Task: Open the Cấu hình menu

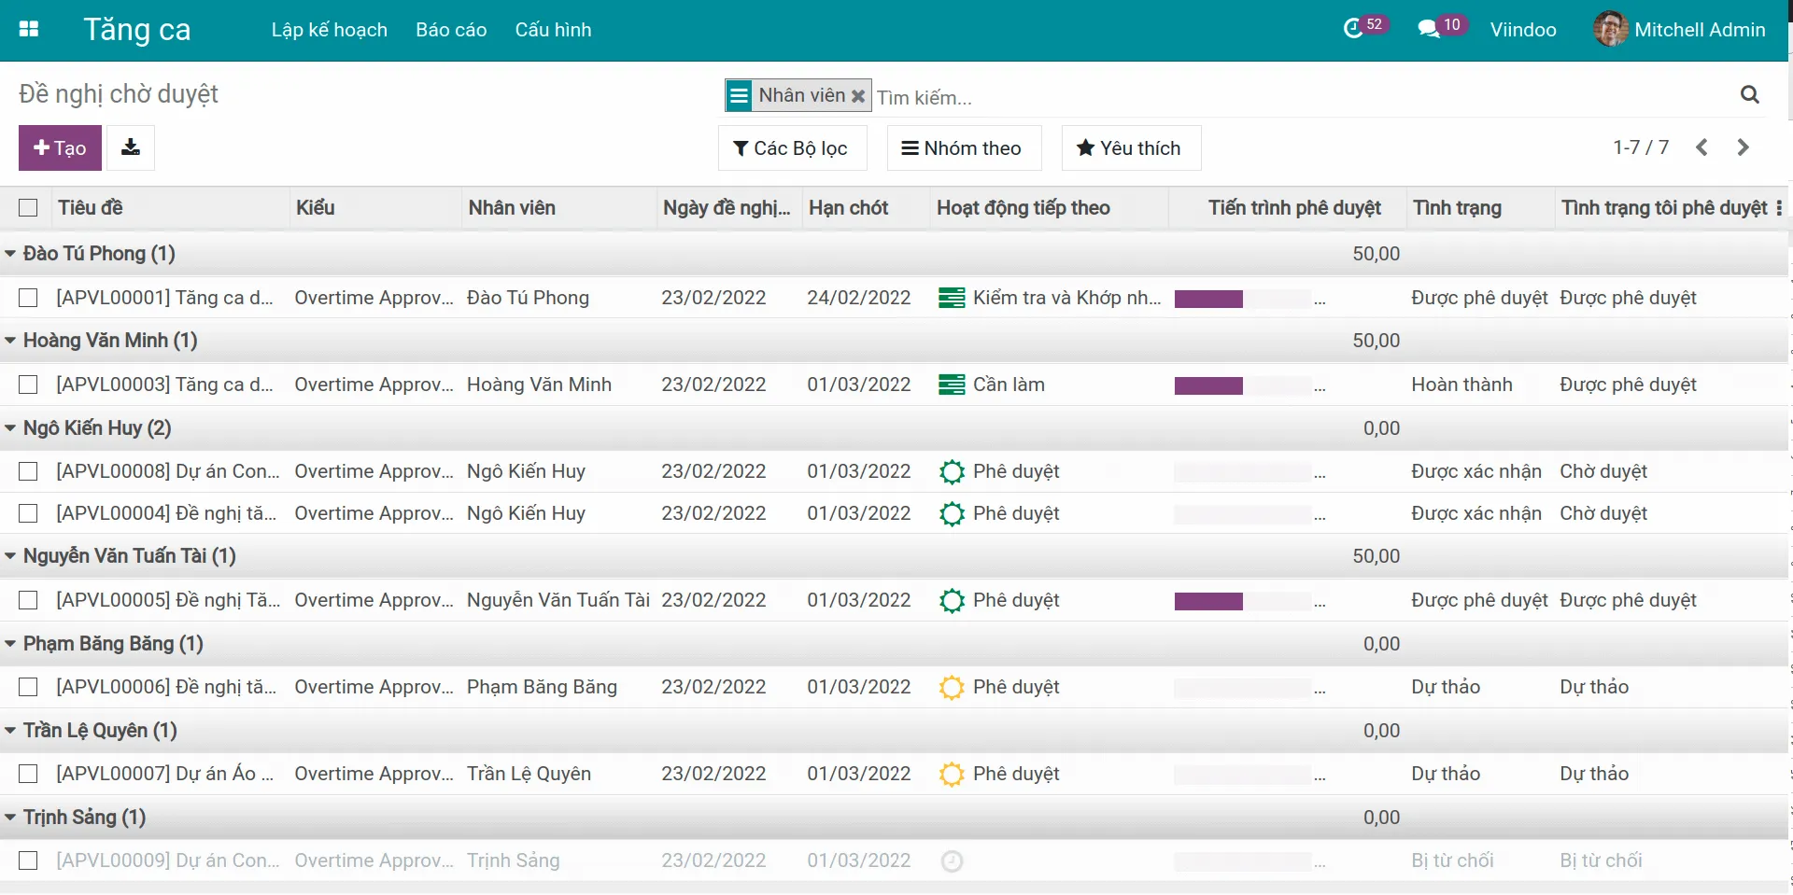Action: [553, 29]
